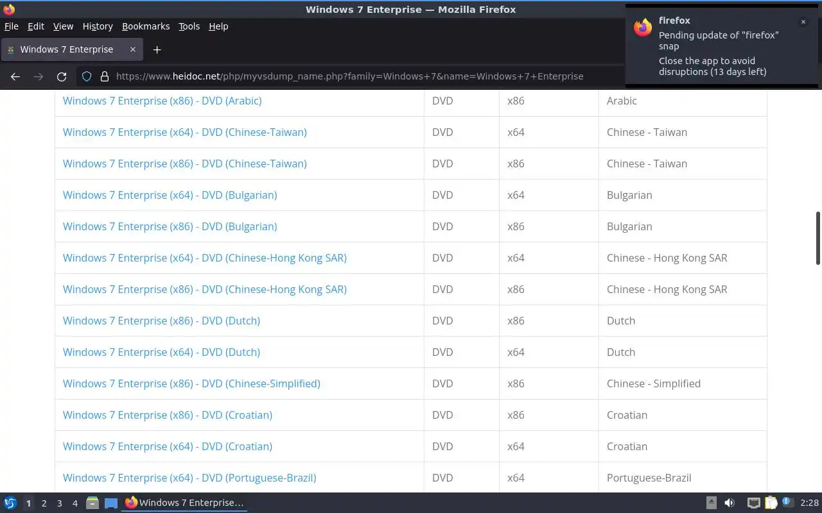Switch to virtual desktop 3
The image size is (822, 513).
(x=59, y=503)
